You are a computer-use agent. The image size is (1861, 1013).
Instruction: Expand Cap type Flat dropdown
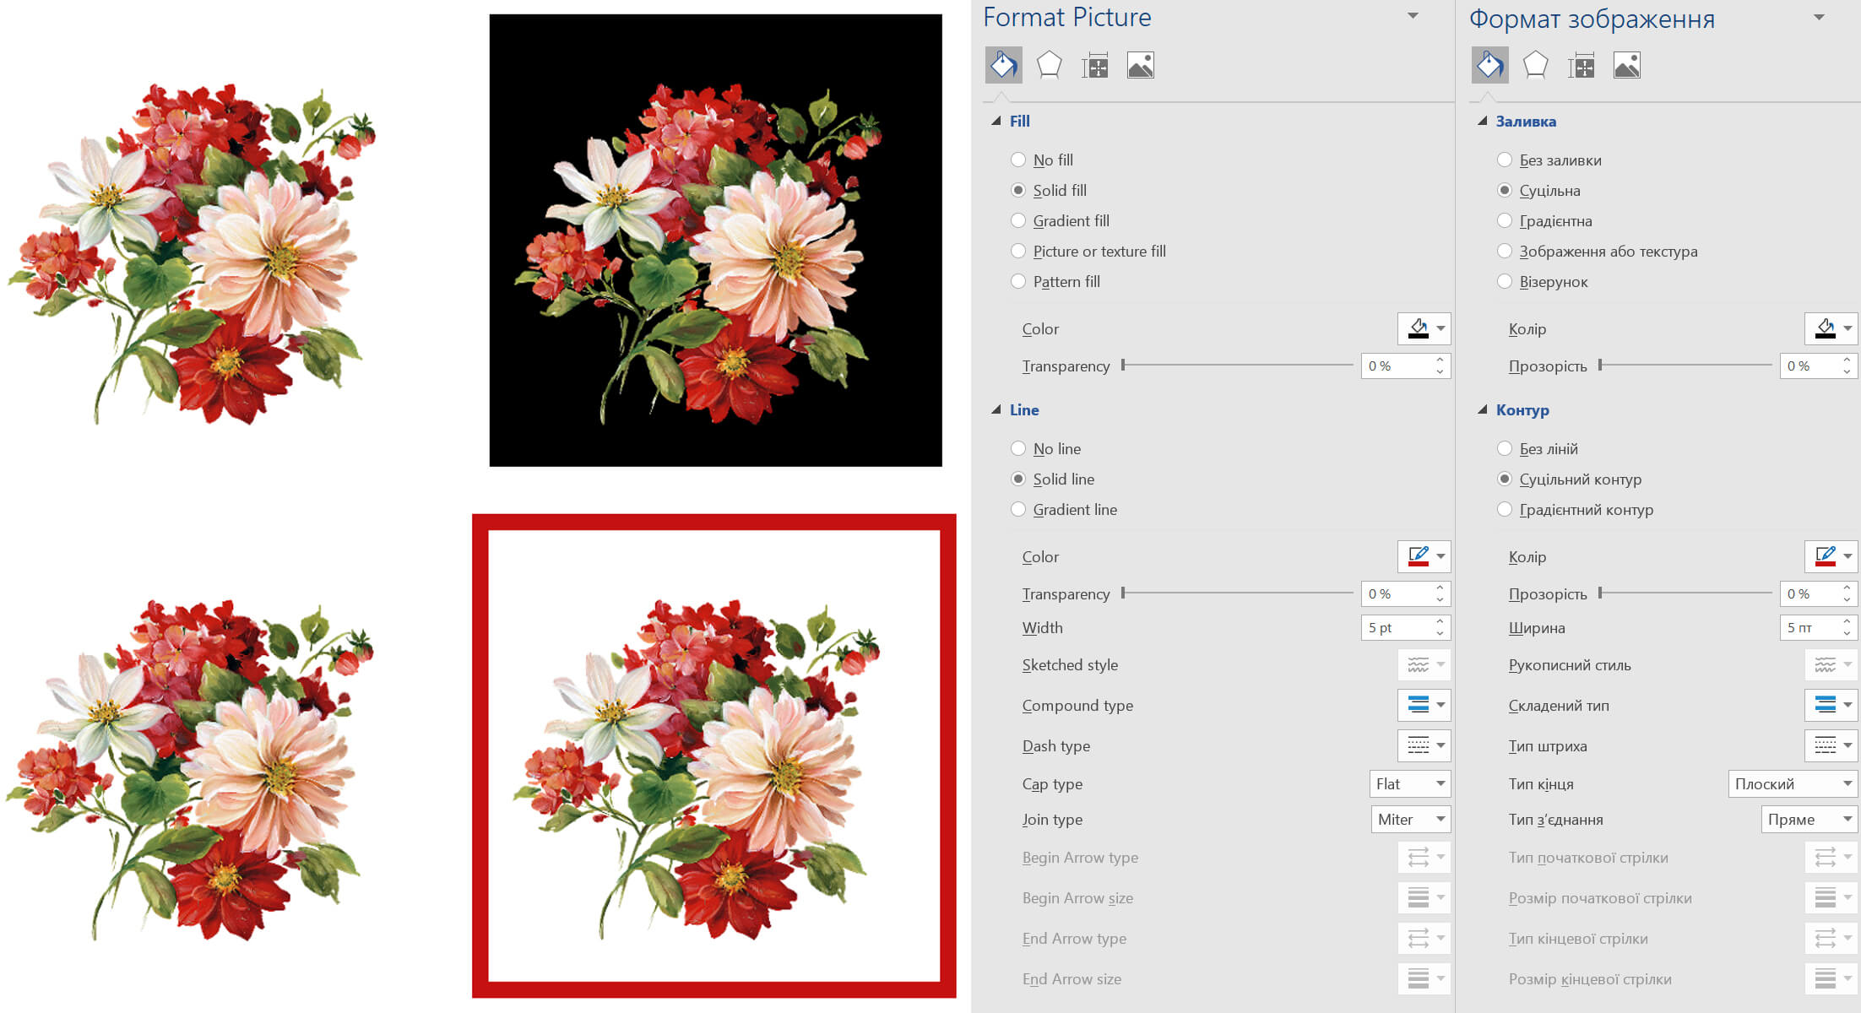(x=1409, y=783)
